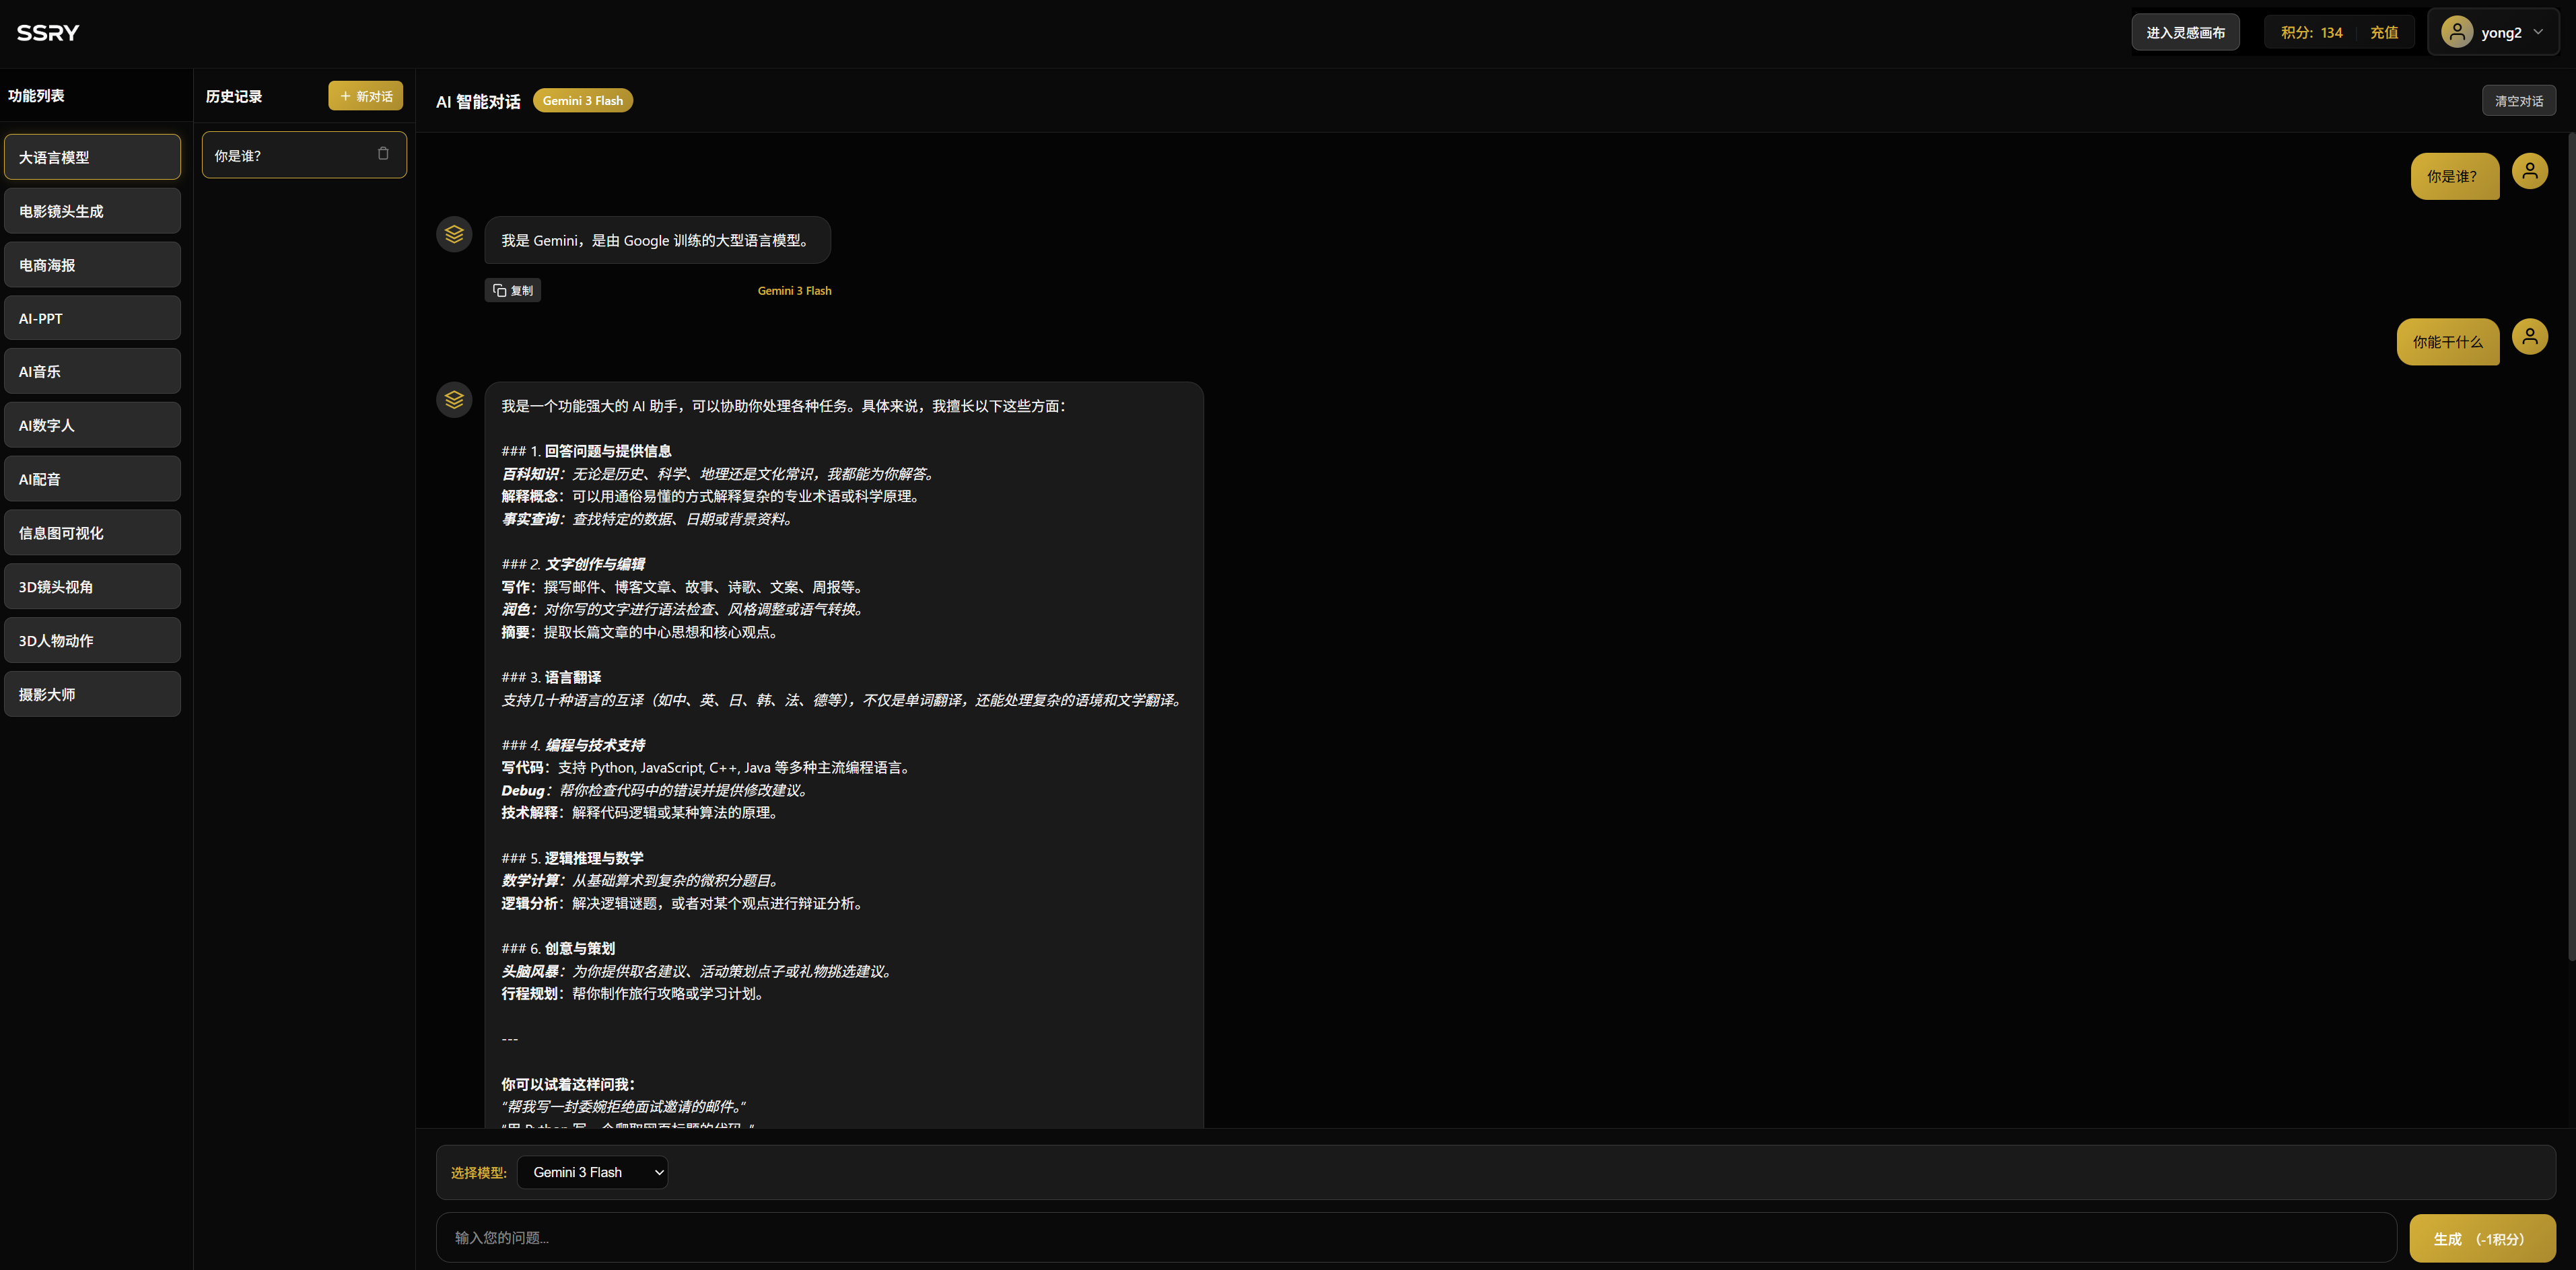Select 大语言模型 in the function list
Viewport: 2576px width, 1270px height.
[x=92, y=157]
